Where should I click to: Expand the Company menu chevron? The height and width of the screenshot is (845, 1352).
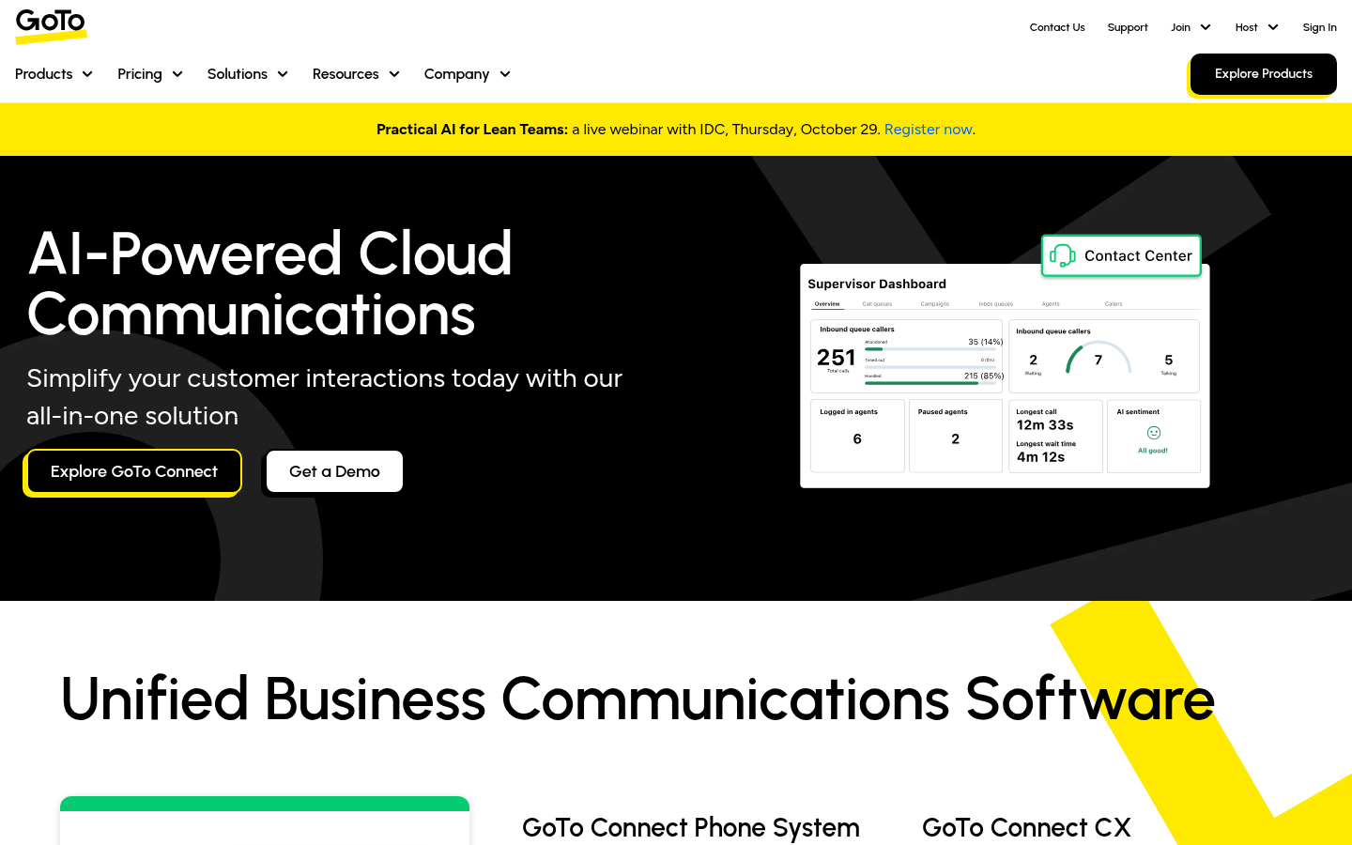(x=505, y=74)
